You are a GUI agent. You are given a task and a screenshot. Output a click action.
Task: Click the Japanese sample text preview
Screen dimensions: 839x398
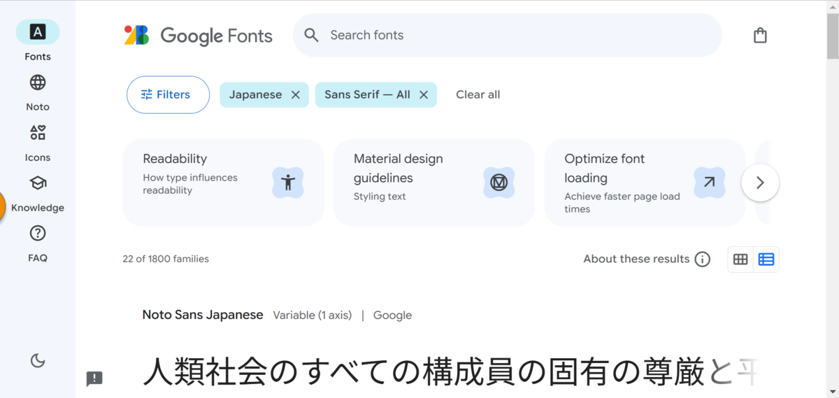tap(450, 372)
